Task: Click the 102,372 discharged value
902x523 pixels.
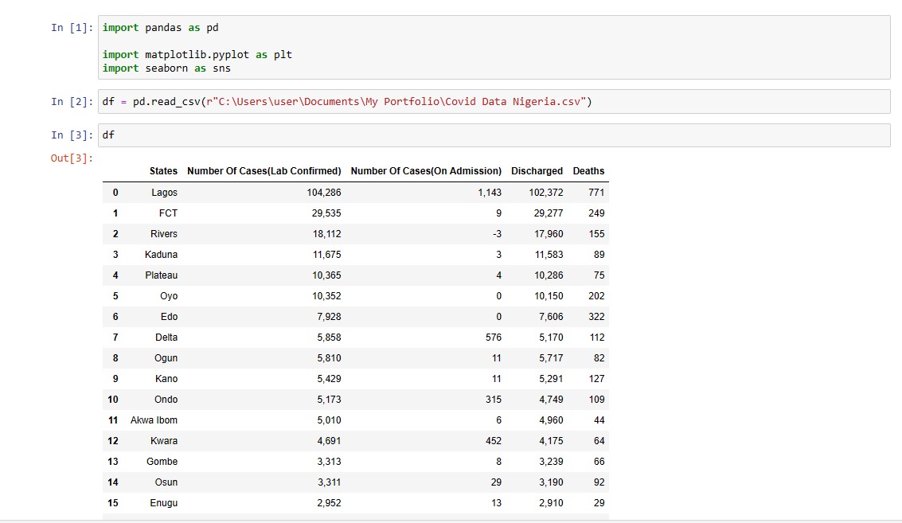Action: pos(546,193)
